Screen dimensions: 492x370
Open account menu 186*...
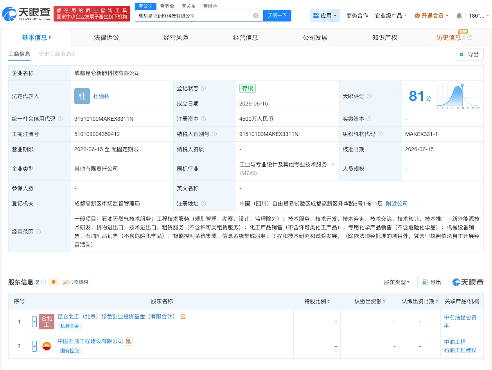(x=479, y=16)
